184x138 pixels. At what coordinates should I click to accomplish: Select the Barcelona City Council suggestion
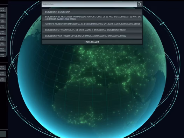[92, 30]
